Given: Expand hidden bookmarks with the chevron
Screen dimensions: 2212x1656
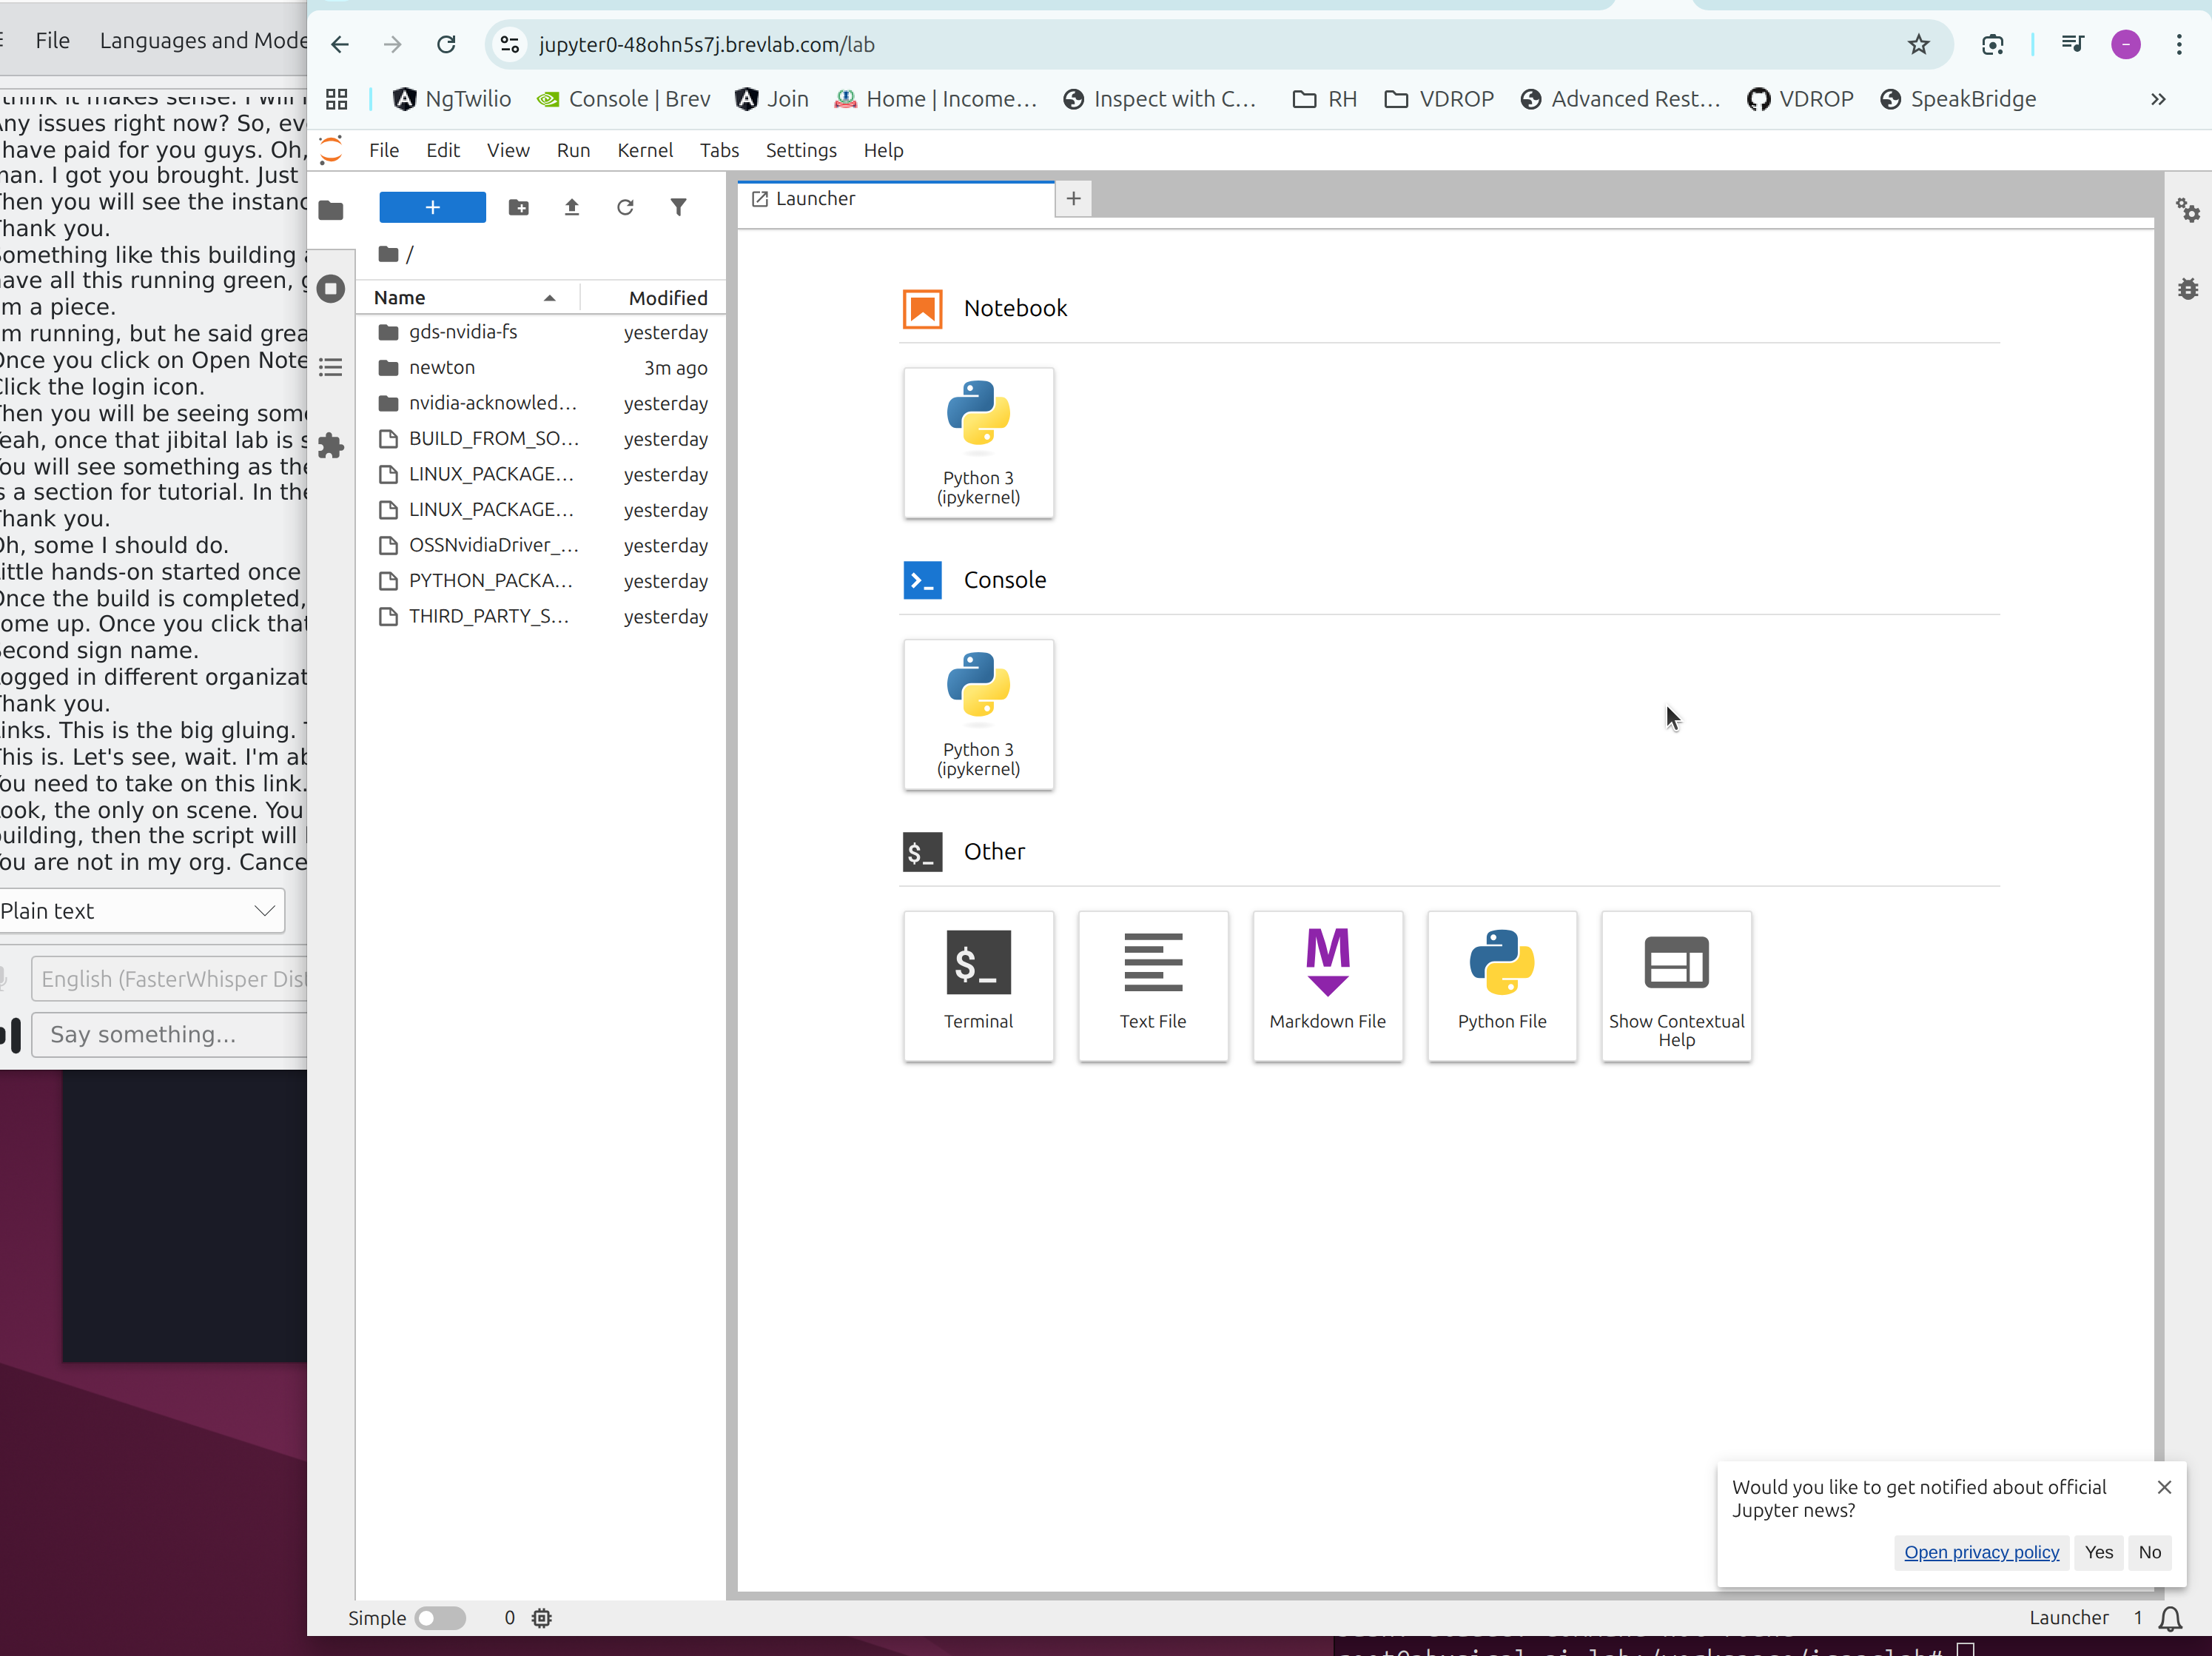Looking at the screenshot, I should tap(2158, 98).
